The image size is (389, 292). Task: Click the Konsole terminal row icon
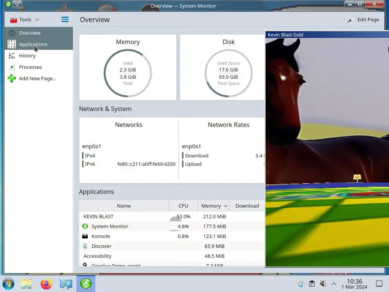pyautogui.click(x=85, y=236)
